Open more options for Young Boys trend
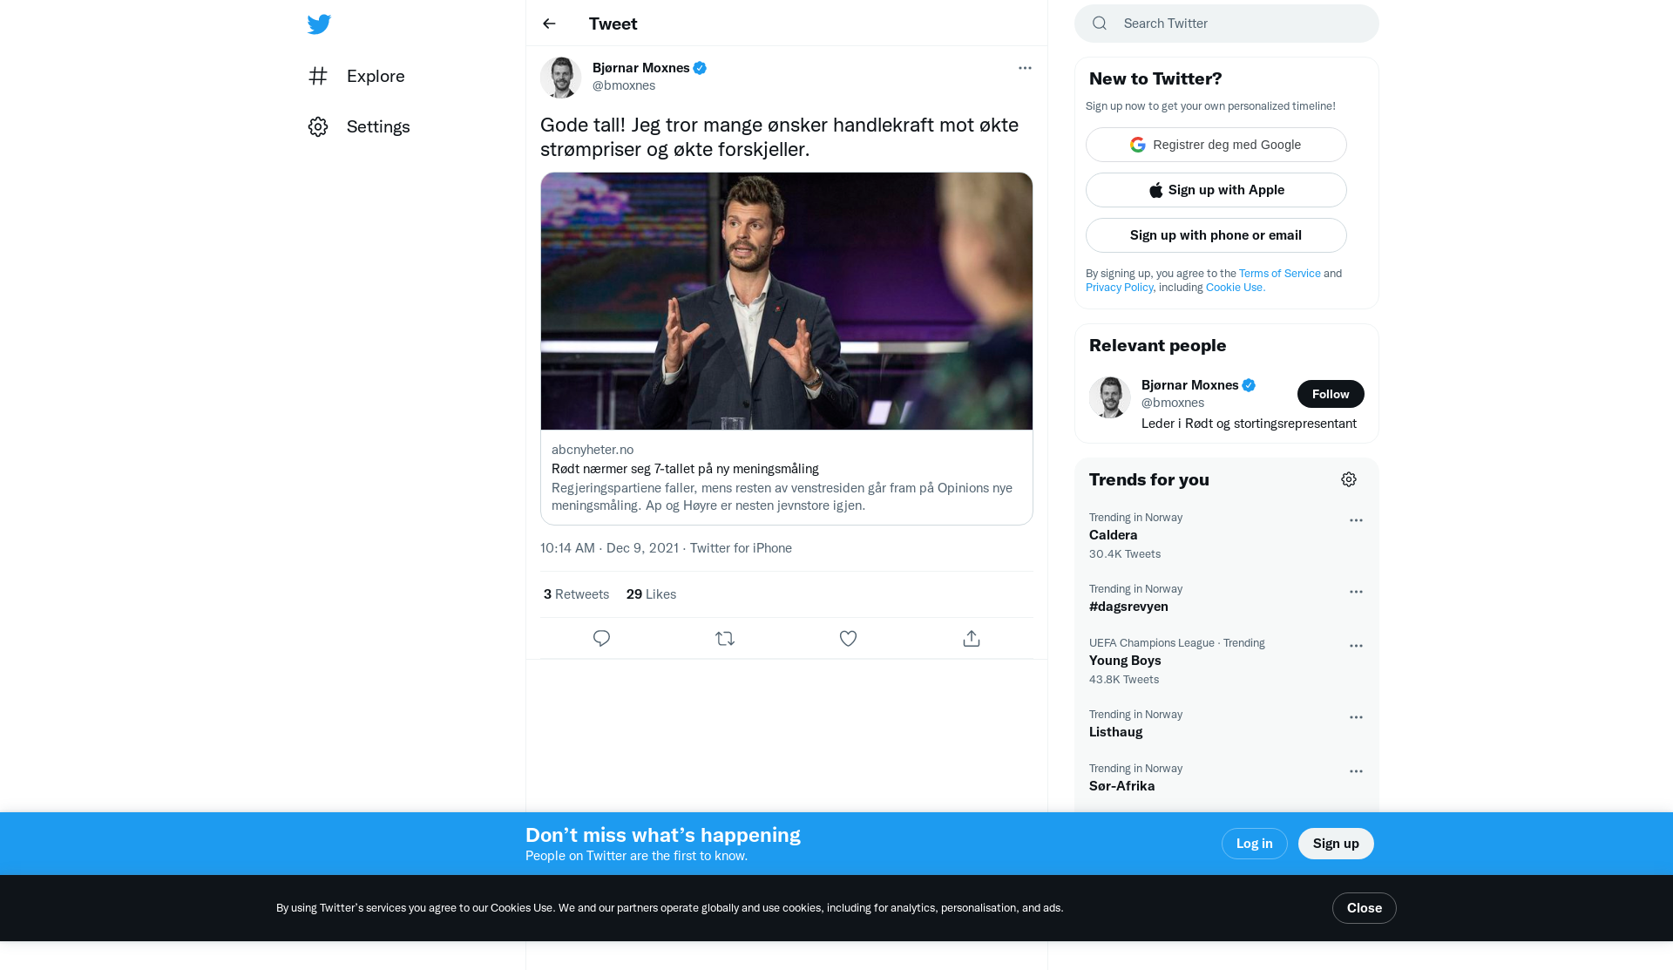Screen dimensions: 1673x970 tap(1356, 646)
